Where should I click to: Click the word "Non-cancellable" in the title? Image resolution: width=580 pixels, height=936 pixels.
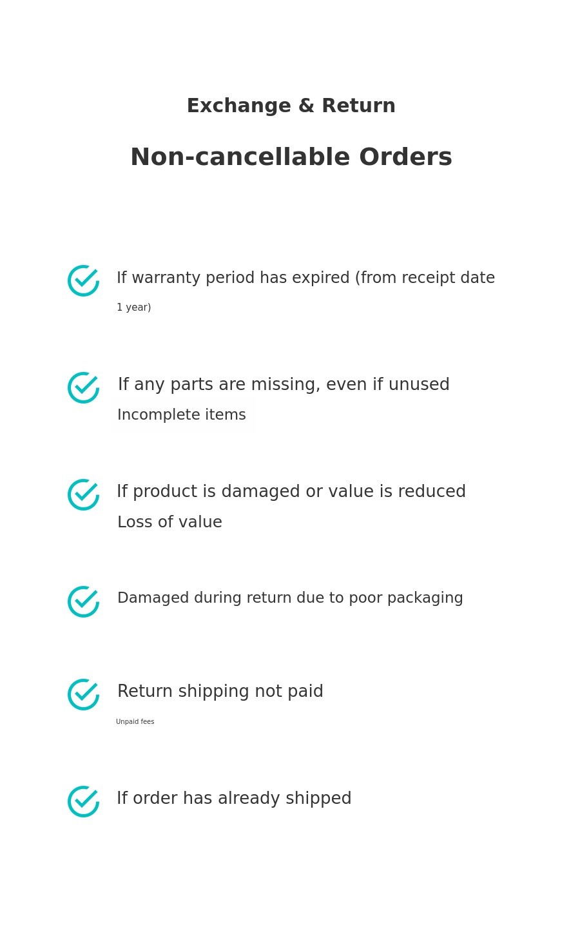240,157
